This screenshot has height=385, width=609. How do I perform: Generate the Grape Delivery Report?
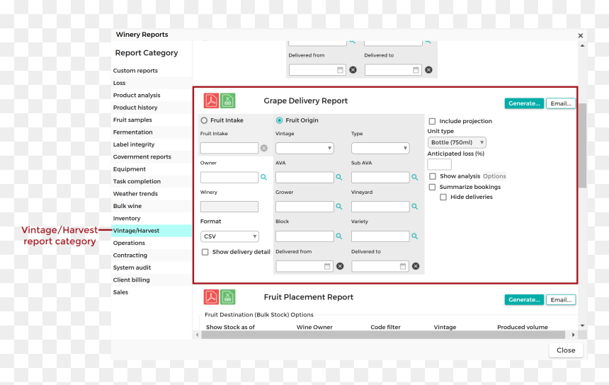[x=524, y=103]
